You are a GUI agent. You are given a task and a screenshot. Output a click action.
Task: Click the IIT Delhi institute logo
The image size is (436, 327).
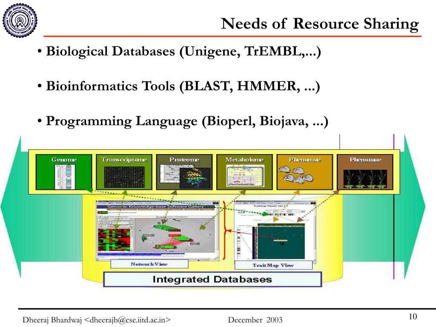(20, 20)
